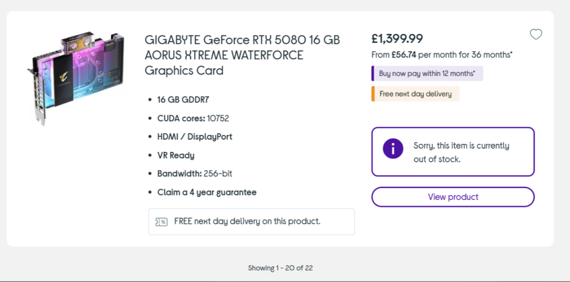
Task: Click the HDMI / DisplayPort specification
Action: (x=195, y=137)
